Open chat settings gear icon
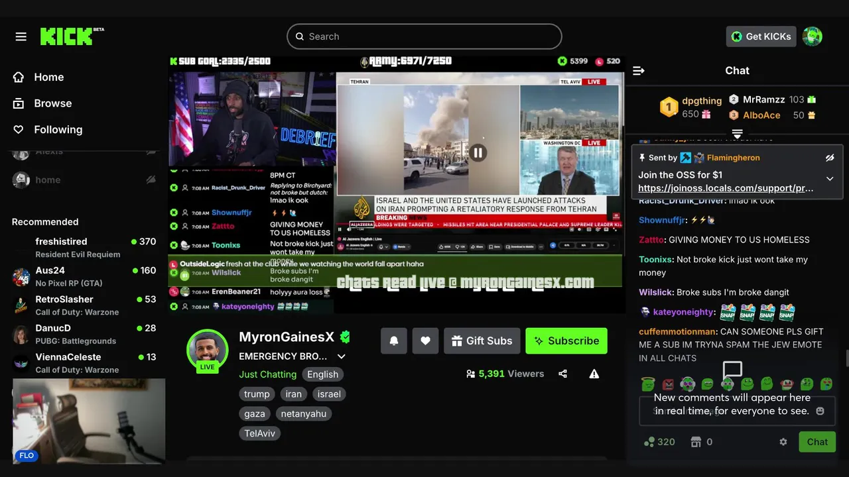 click(783, 442)
